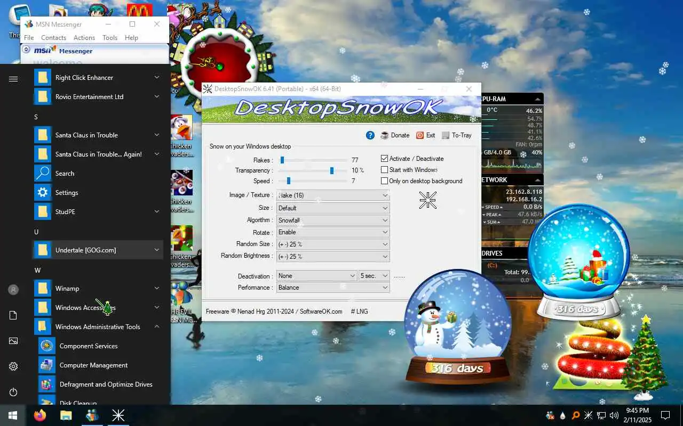This screenshot has height=426, width=683.
Task: Expand Winamp folder
Action: tap(98, 289)
